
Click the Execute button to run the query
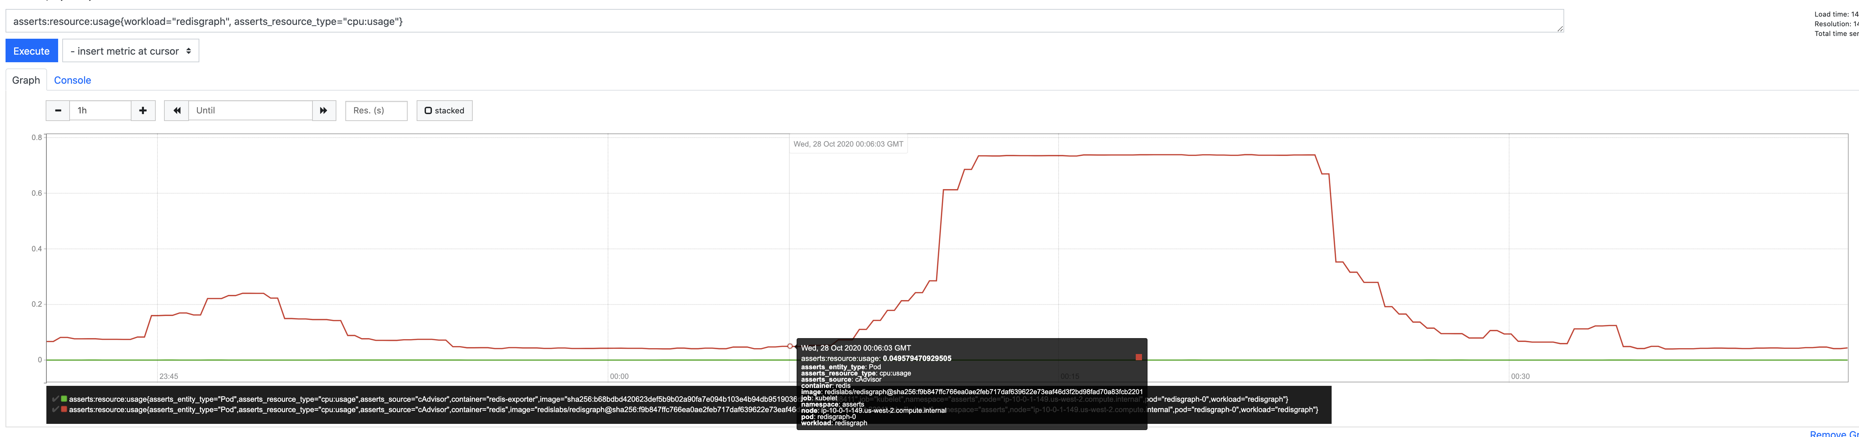point(31,50)
